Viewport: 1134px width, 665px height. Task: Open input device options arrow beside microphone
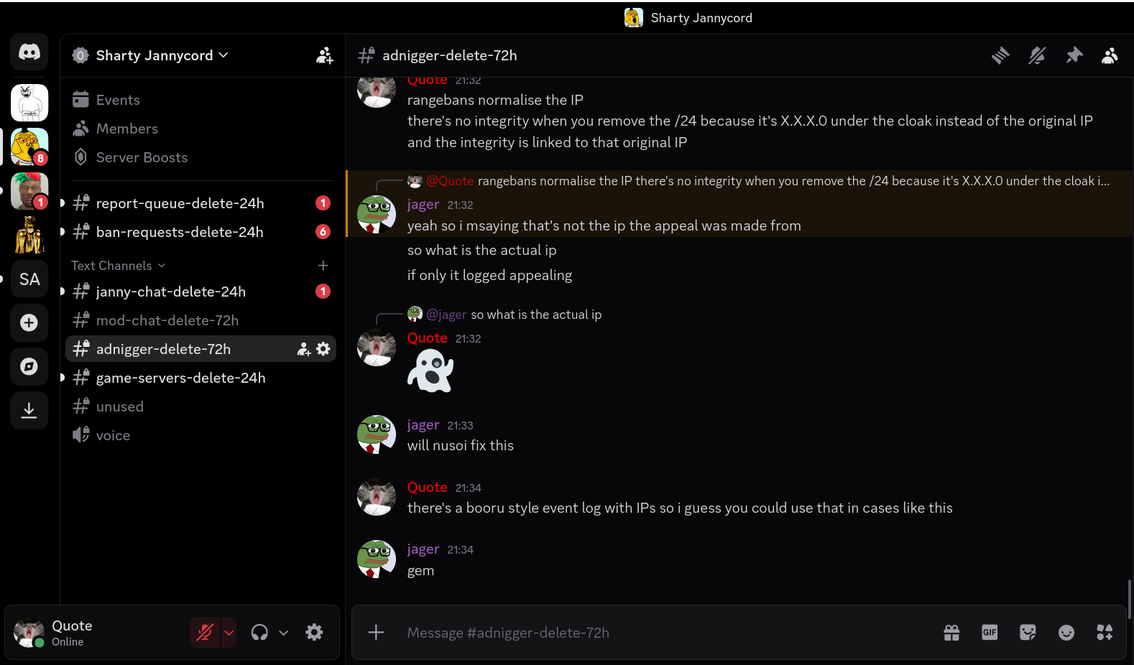(x=229, y=633)
